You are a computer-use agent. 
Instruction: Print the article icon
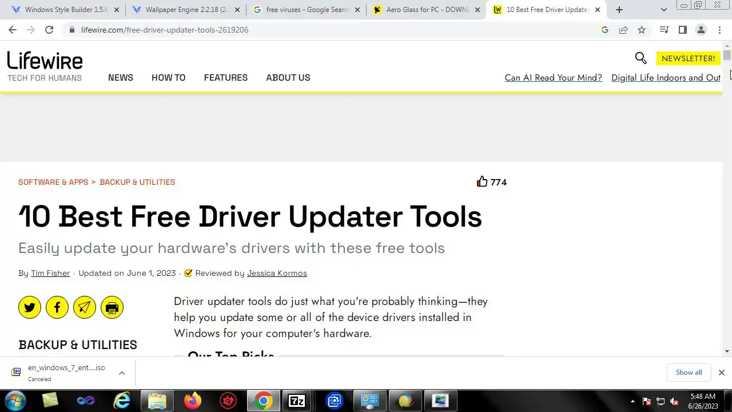point(112,308)
